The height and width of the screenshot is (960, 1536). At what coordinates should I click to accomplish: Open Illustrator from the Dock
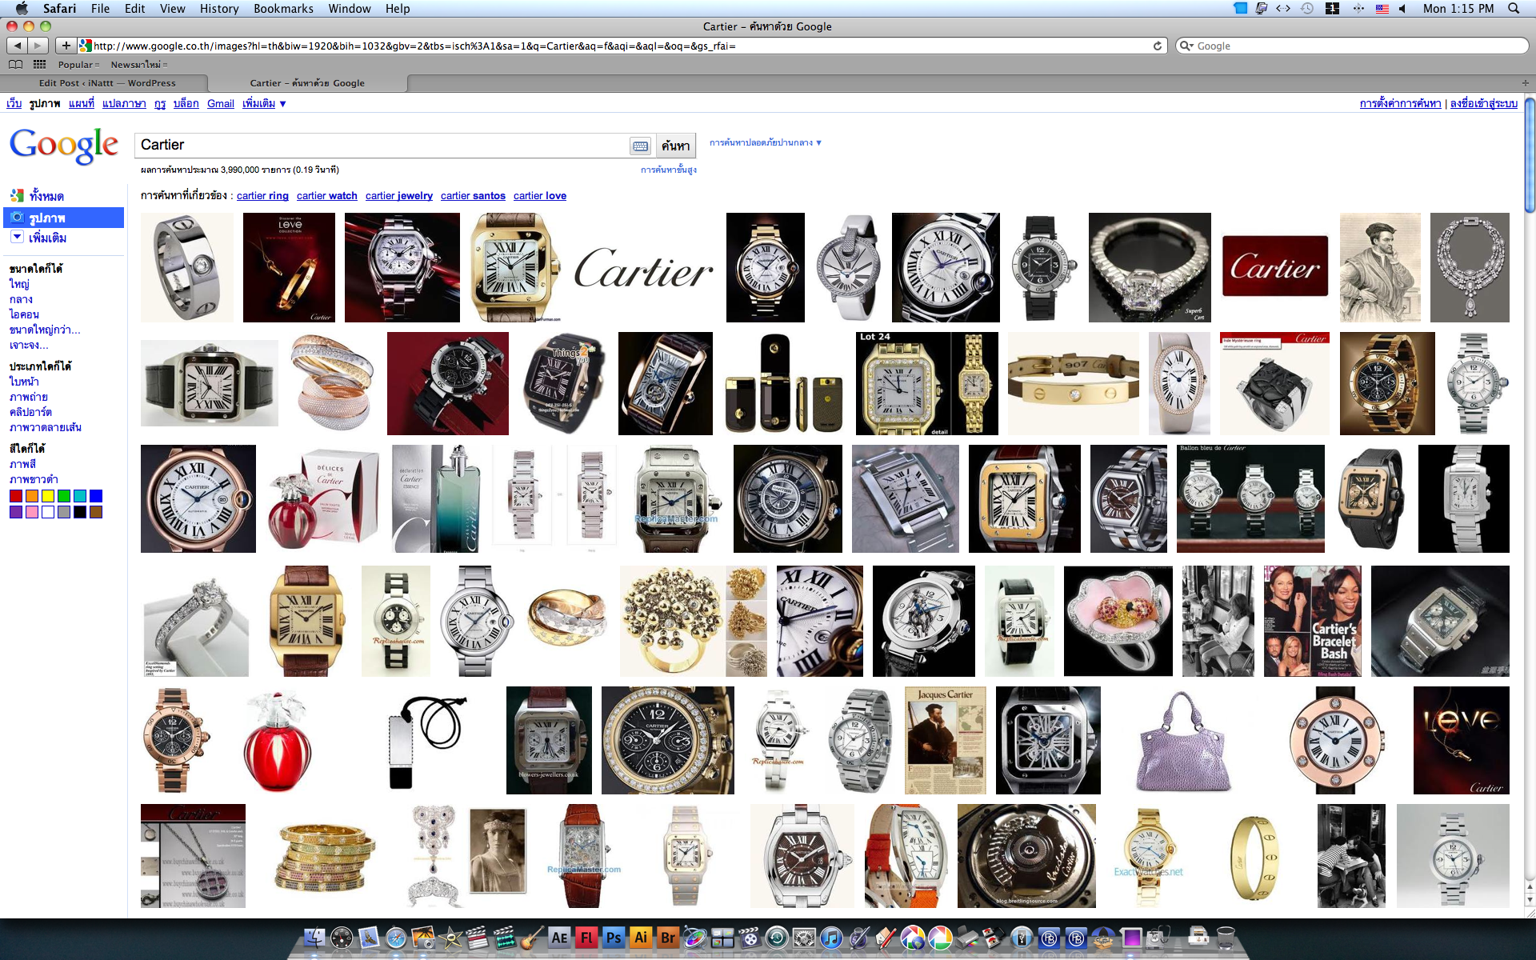coord(641,938)
